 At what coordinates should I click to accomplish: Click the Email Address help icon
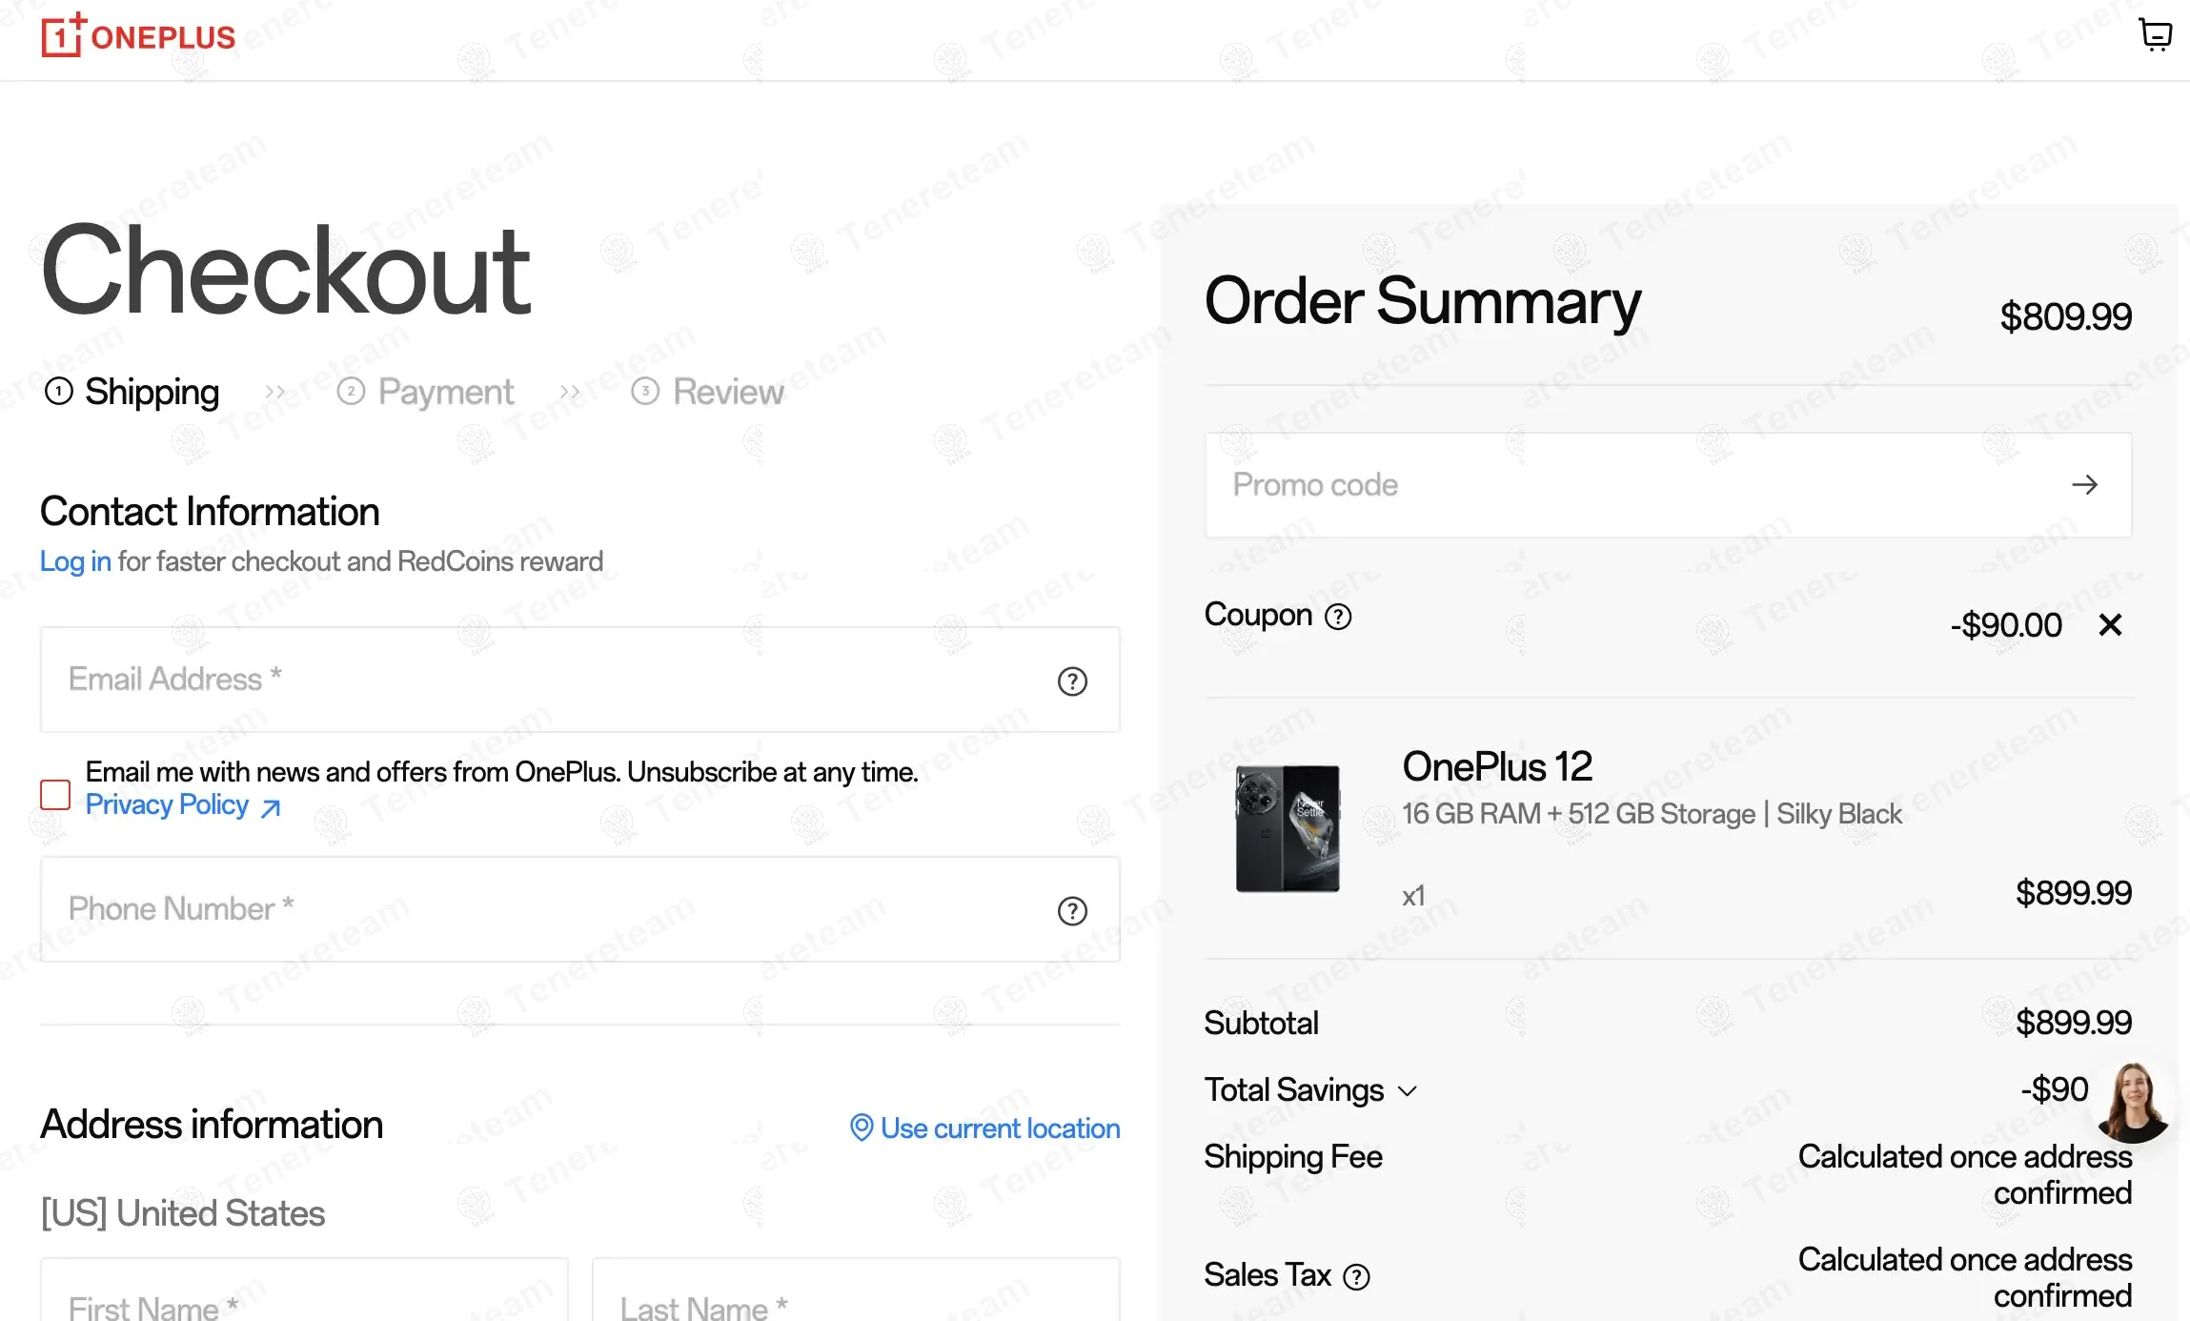1072,681
